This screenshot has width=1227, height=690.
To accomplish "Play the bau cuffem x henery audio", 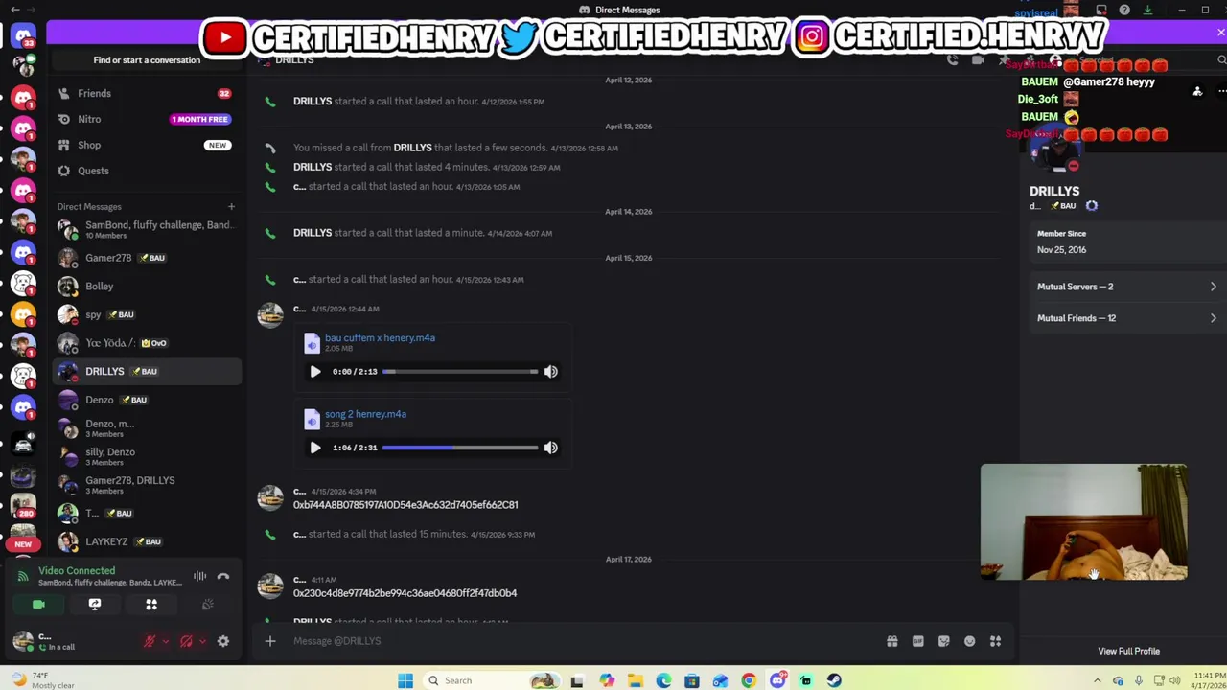I will tap(314, 372).
